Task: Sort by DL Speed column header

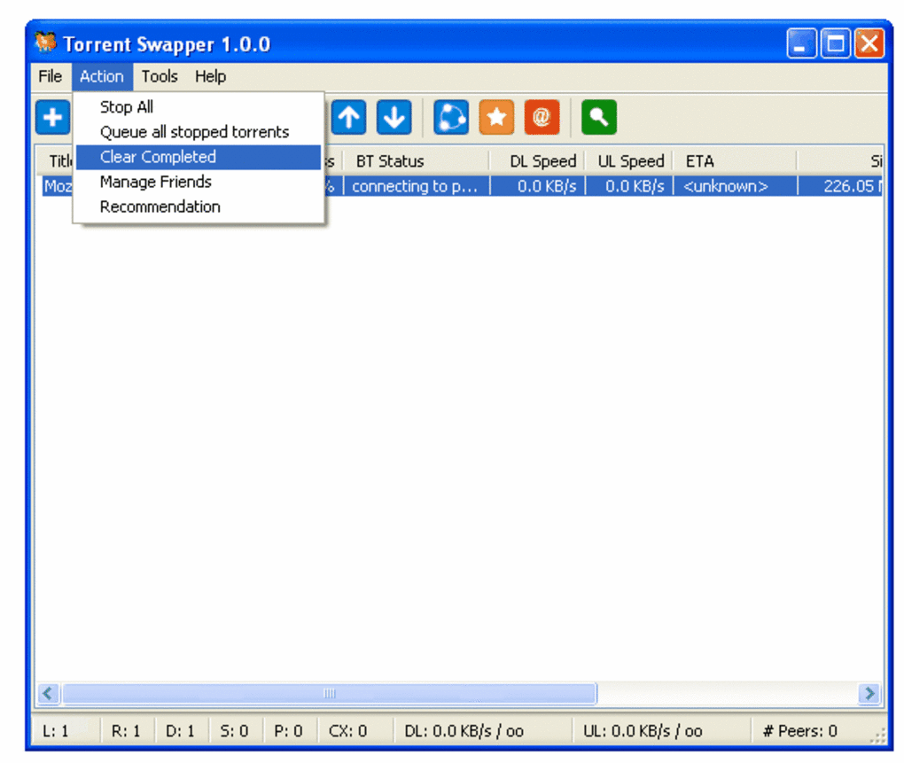Action: 537,161
